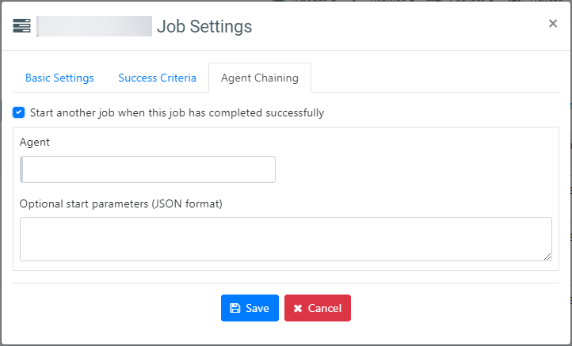Click the Optional start parameters label
572x346 pixels.
pos(120,203)
